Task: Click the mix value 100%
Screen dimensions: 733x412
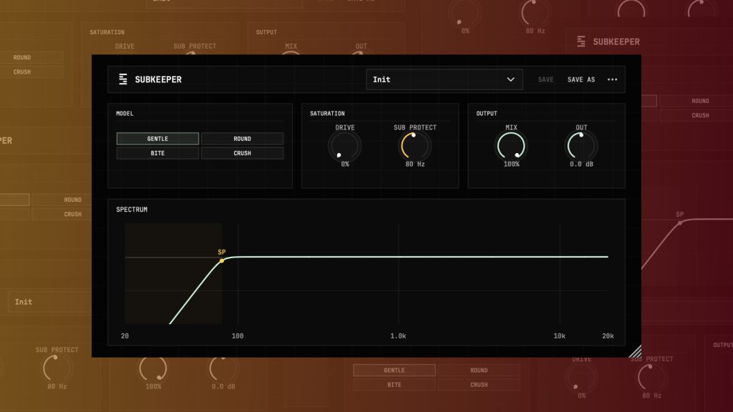Action: (511, 164)
